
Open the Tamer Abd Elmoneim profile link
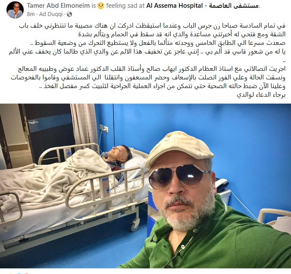pos(58,6)
